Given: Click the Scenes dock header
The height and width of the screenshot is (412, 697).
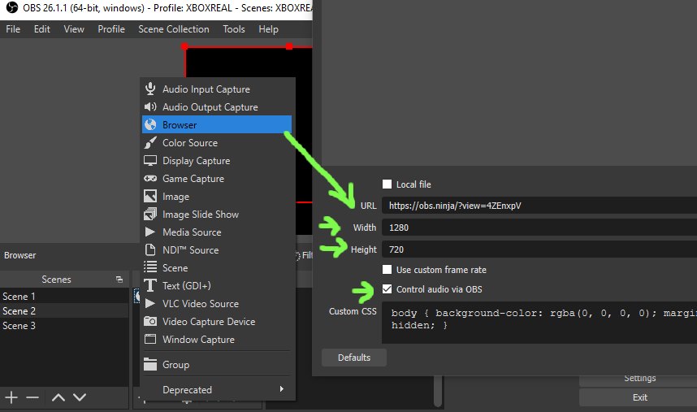Looking at the screenshot, I should (x=64, y=279).
